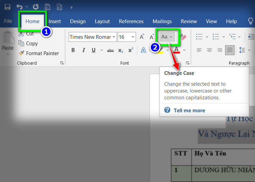This screenshot has height=182, width=255.
Task: Open the Underline style dropdown arrow
Action: (x=101, y=50)
